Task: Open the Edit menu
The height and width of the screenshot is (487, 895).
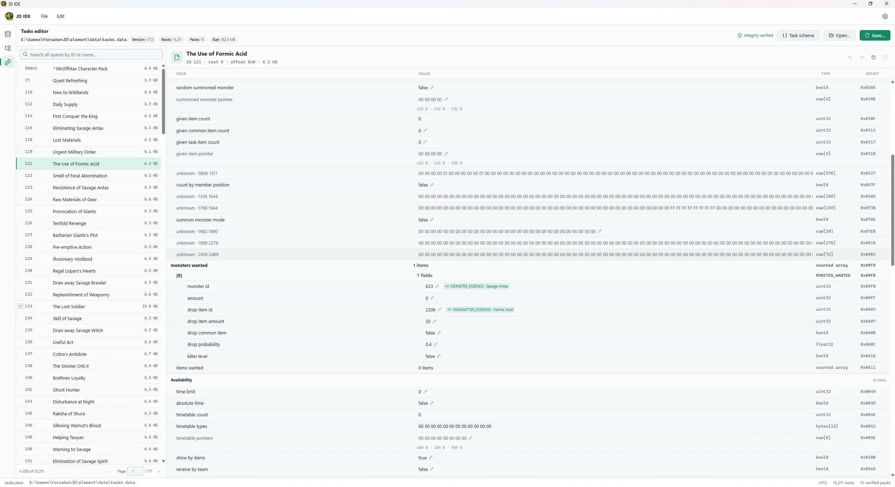Action: [61, 16]
